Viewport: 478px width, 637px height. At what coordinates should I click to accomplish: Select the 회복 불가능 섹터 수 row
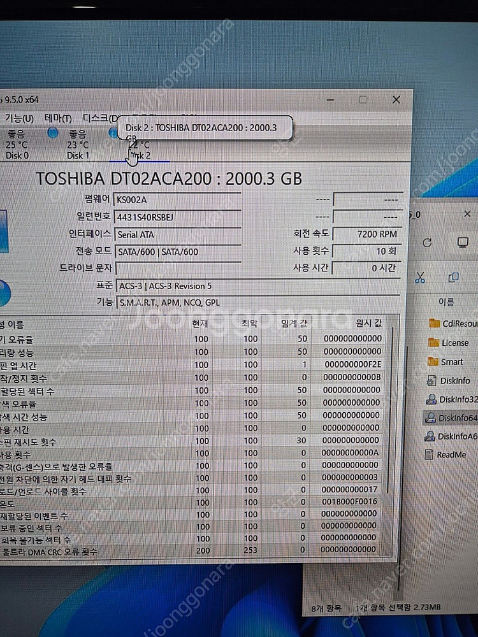click(x=191, y=539)
